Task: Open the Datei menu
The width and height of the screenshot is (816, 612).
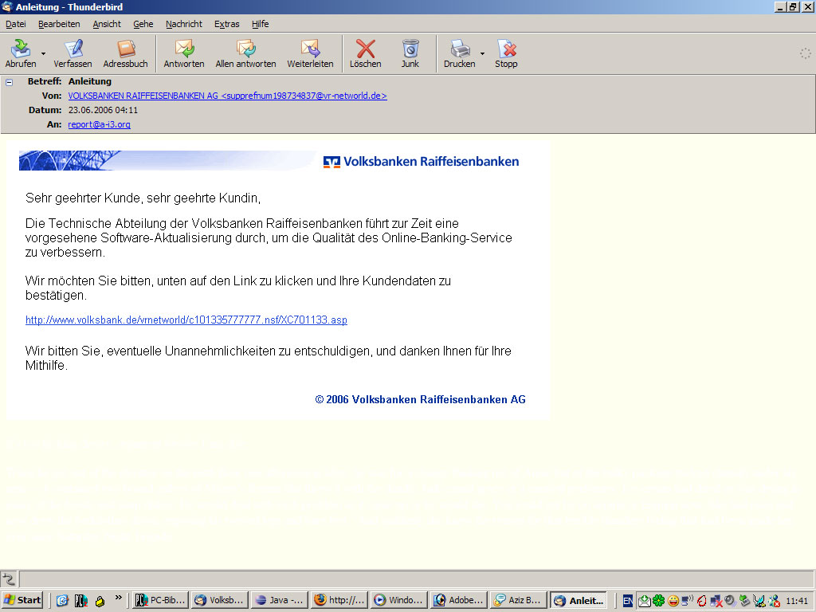Action: (x=16, y=24)
